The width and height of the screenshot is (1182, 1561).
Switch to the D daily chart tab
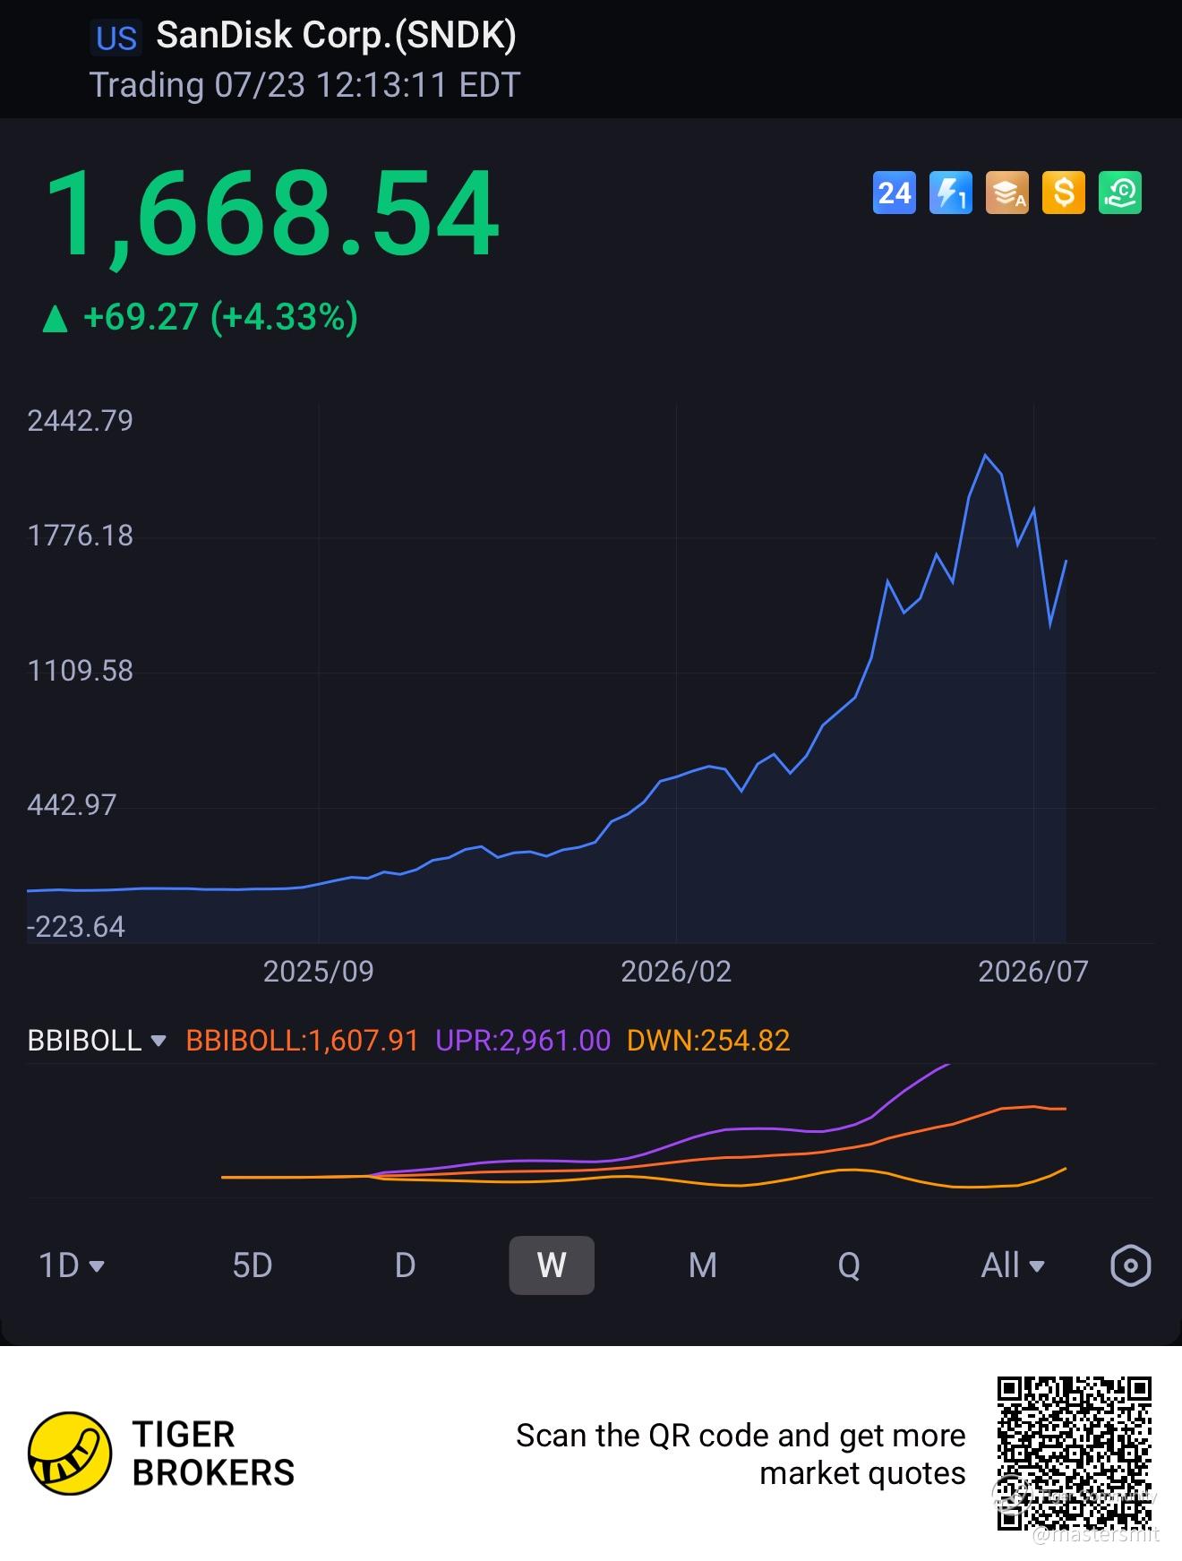point(405,1265)
